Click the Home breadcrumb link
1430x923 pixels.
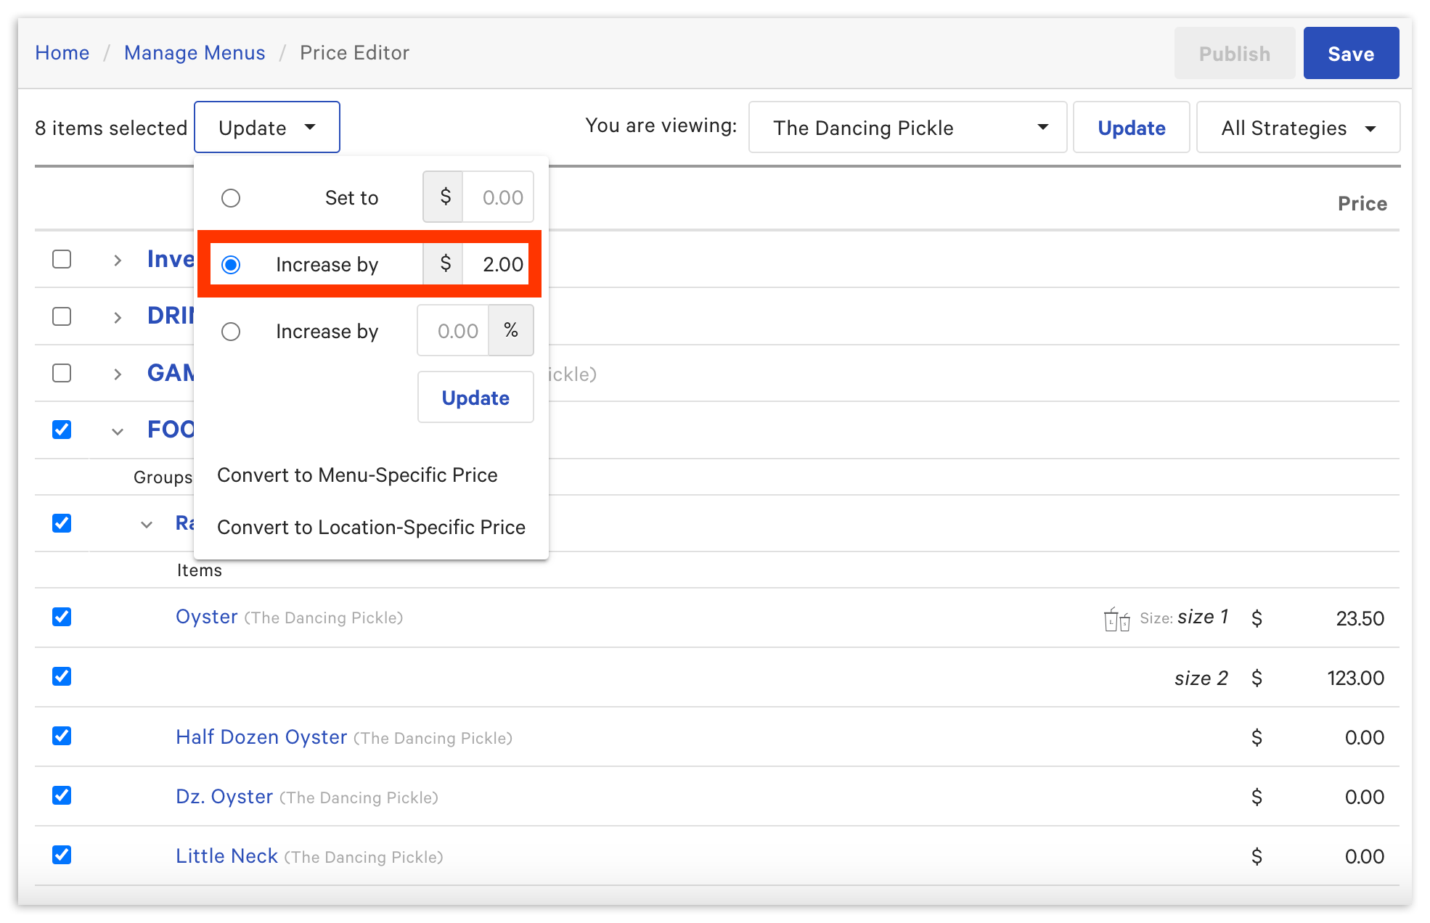pos(62,53)
